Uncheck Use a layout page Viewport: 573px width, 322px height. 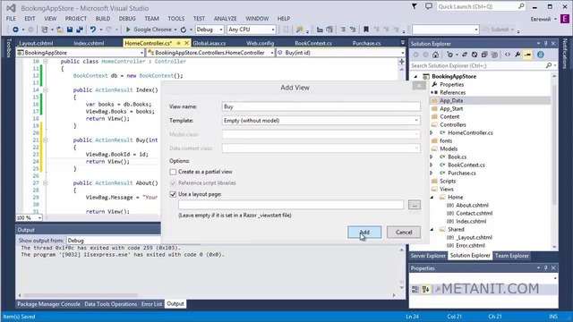click(173, 195)
